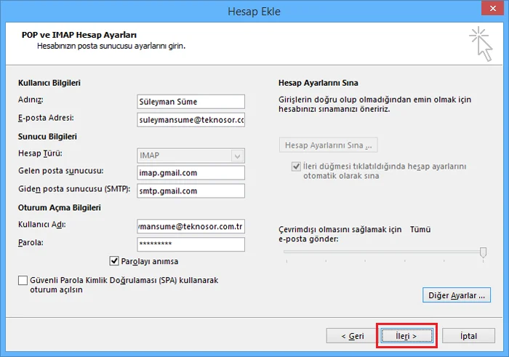Screen dimensions: 509x357
Task: Open the Hesap Türü IMAP dropdown
Action: [x=190, y=156]
